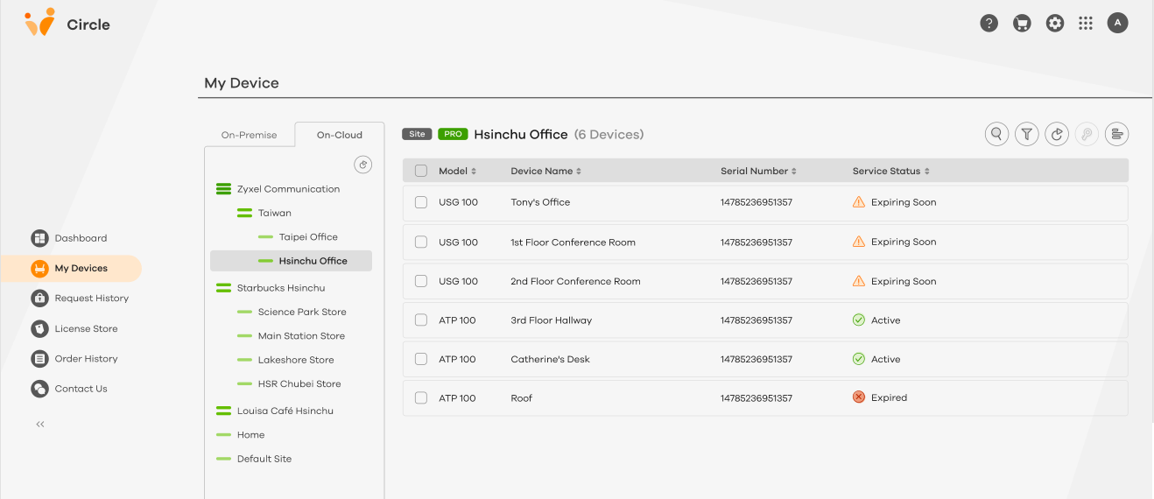
Task: Check the Roof device row checkbox
Action: (x=421, y=397)
